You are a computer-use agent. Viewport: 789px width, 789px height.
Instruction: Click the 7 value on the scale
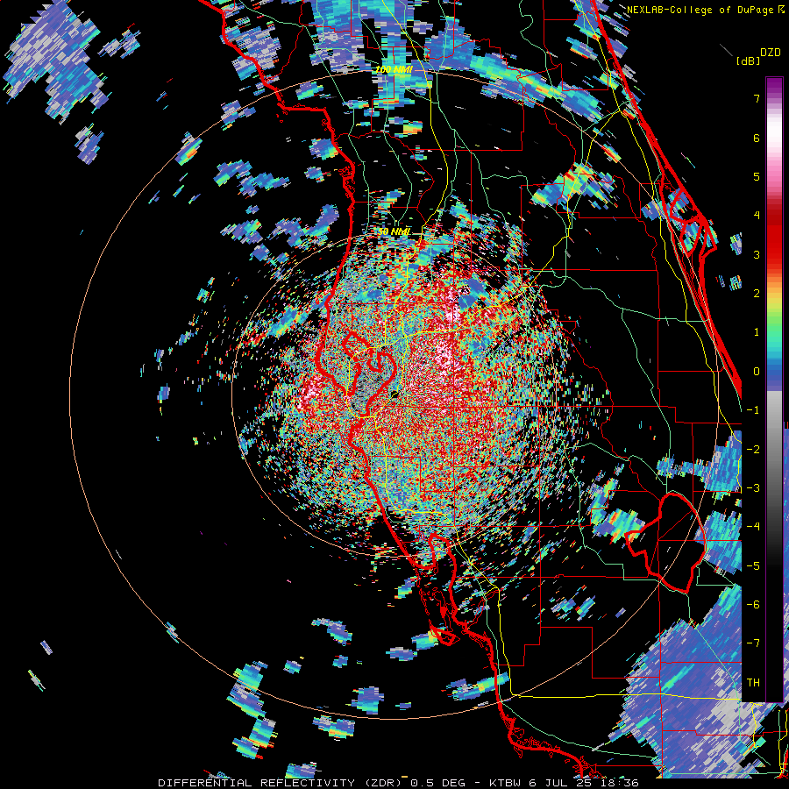pos(757,98)
